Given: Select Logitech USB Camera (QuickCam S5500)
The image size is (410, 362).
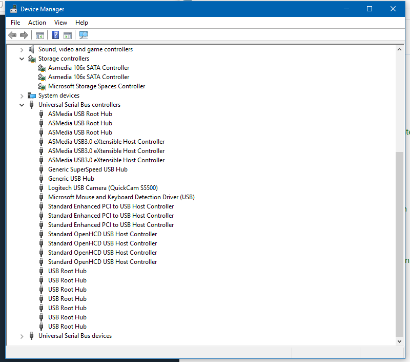Looking at the screenshot, I should [x=103, y=188].
